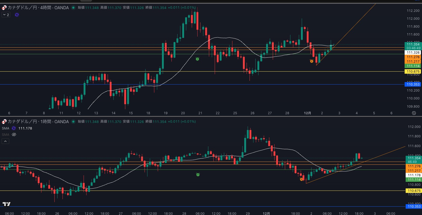Click the yellow 110.675 price label on the 4-hour chart

click(413, 72)
